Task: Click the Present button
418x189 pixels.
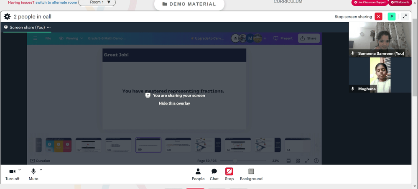Action: (x=283, y=38)
